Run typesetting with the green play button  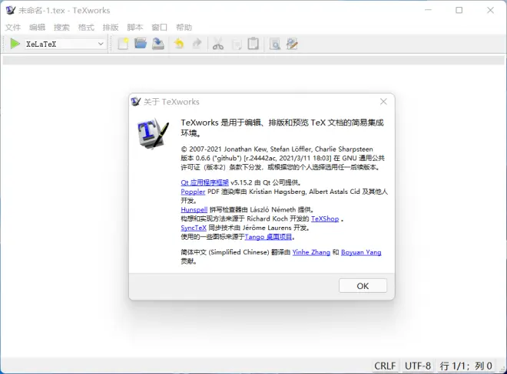[15, 44]
